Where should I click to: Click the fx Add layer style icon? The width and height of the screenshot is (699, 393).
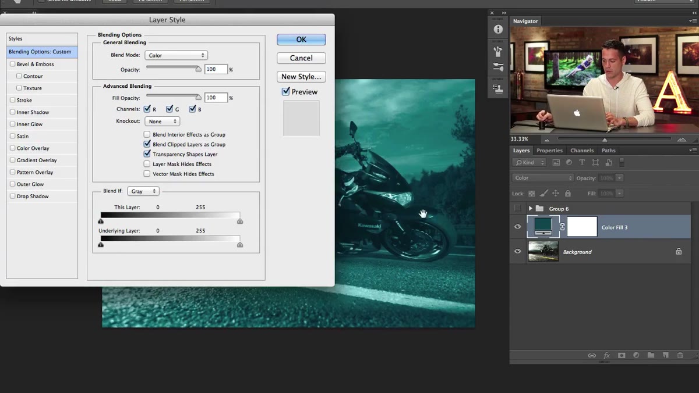coord(606,355)
